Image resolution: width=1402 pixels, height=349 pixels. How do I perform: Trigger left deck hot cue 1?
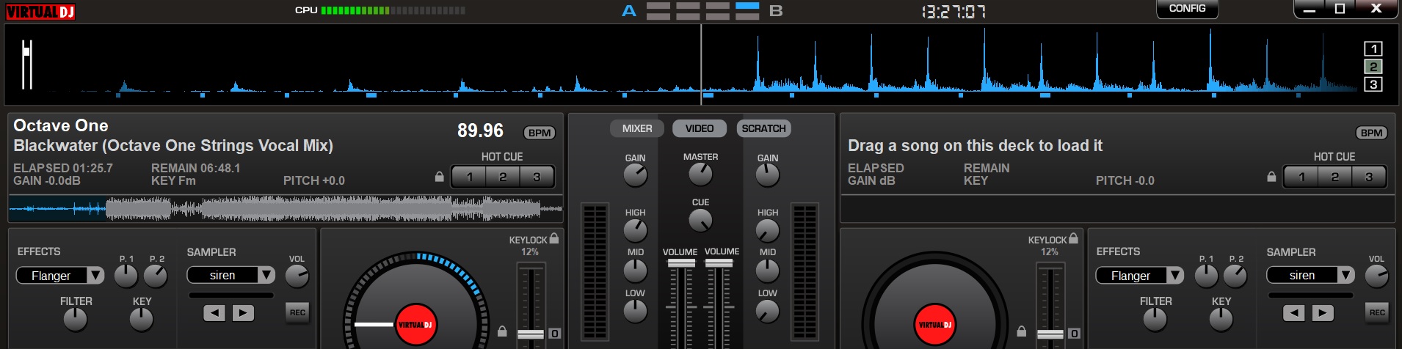click(469, 177)
